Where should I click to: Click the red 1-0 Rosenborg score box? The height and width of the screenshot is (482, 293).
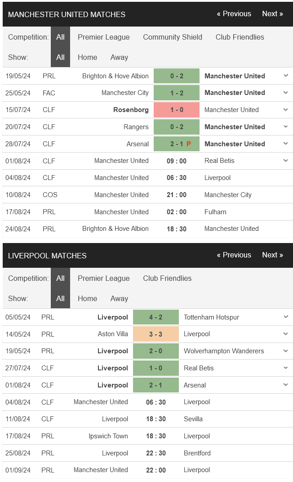[x=177, y=110]
